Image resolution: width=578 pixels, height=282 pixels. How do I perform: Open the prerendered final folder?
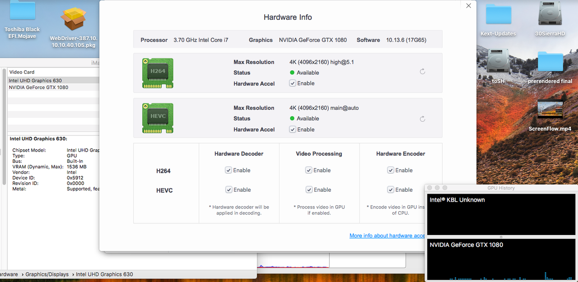click(550, 61)
